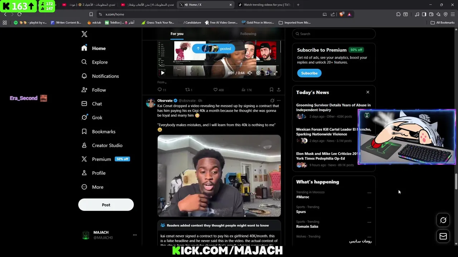This screenshot has width=458, height=257.
Task: Open All Bookmarks folder in bookmarks bar
Action: 442,22
